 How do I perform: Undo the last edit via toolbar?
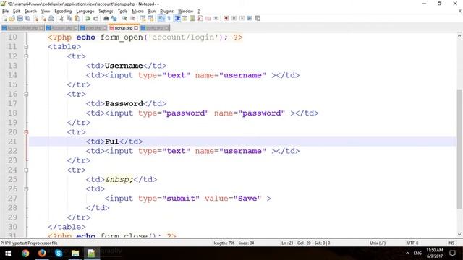88,18
